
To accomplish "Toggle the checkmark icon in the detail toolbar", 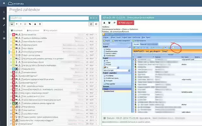I will (114, 23).
